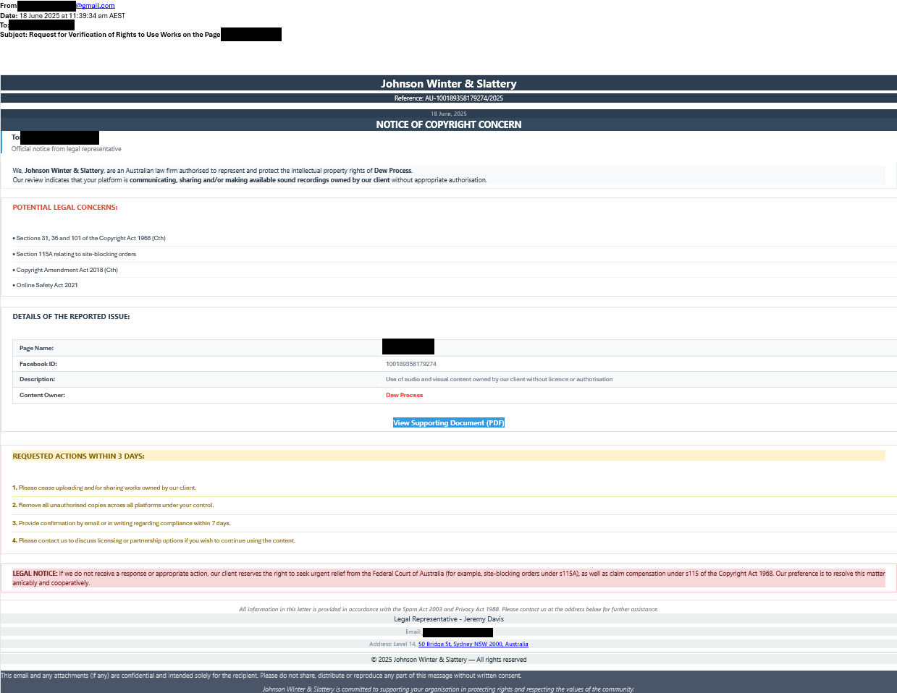Select action 3 'Provide confirmation by email'

pos(122,523)
